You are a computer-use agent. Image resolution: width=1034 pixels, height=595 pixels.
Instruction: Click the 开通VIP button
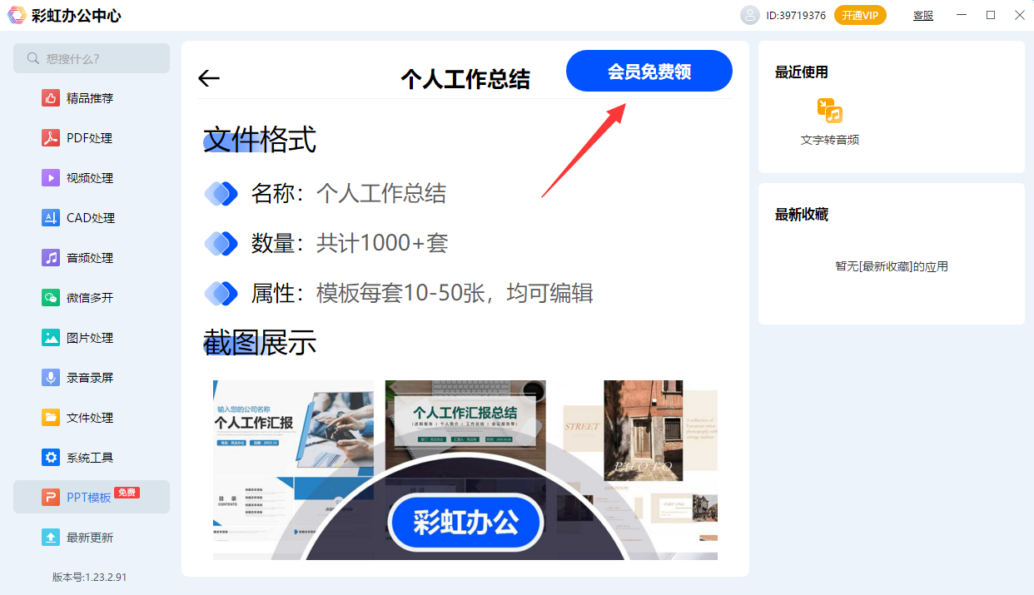tap(860, 15)
